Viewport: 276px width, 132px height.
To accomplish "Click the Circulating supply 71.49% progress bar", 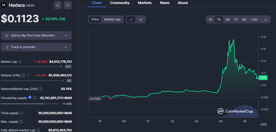I will [30, 104].
